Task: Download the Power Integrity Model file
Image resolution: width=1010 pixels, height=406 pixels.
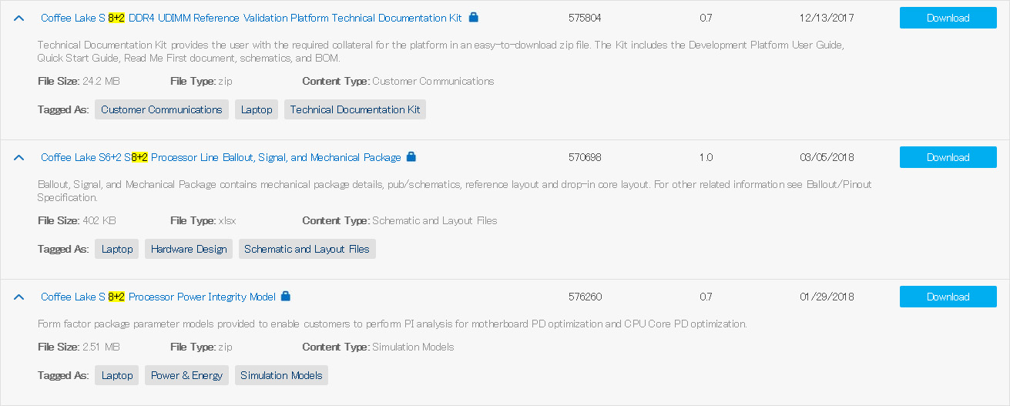Action: point(948,297)
